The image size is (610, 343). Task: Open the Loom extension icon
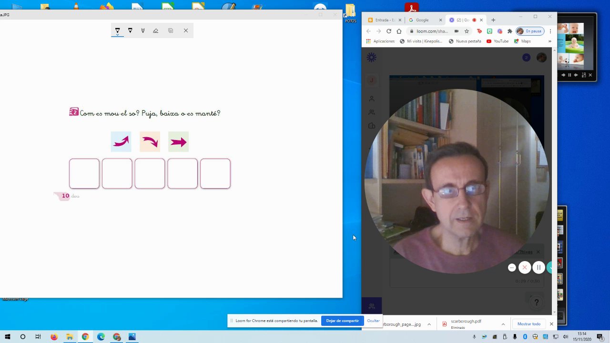tap(499, 31)
